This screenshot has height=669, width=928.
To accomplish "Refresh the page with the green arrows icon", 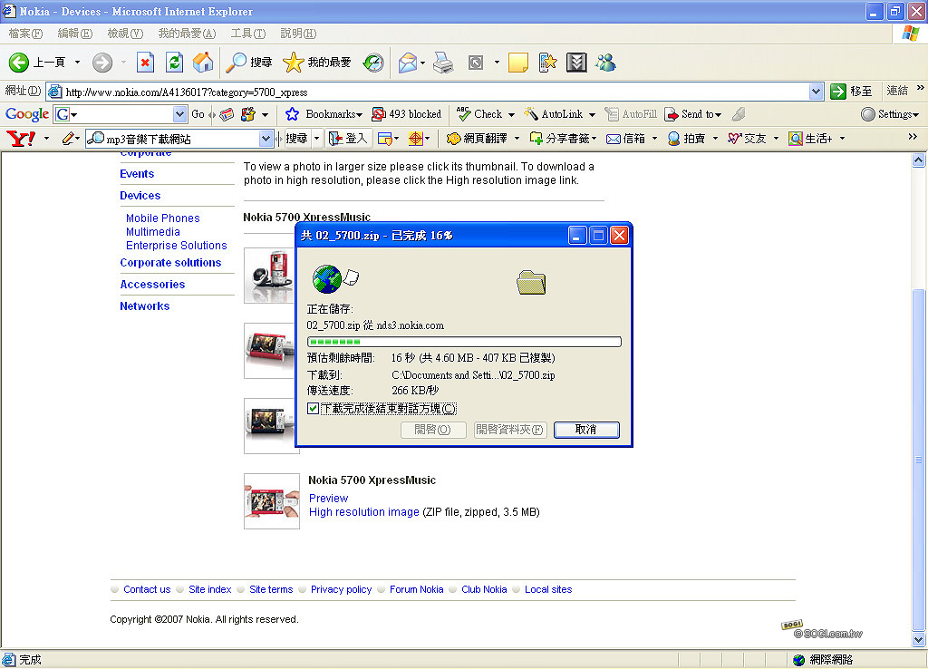I will (174, 63).
